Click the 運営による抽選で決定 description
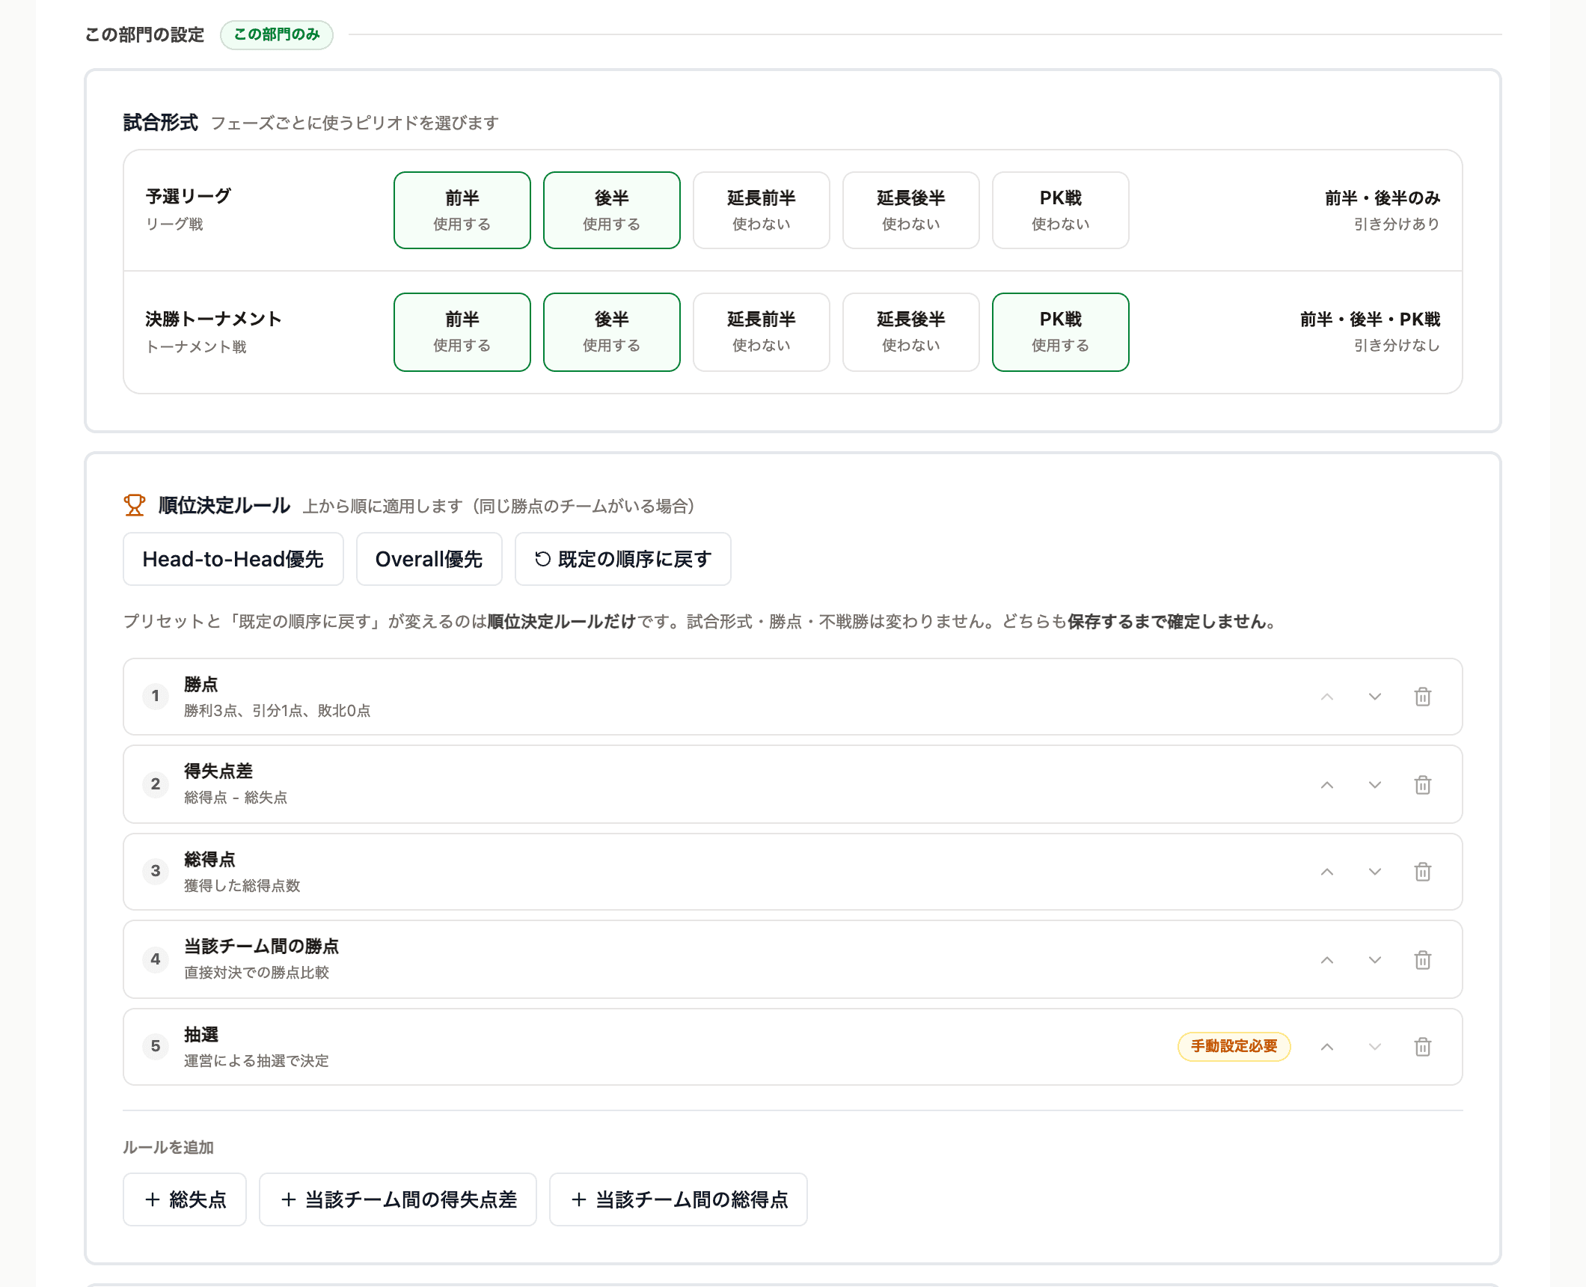1586x1287 pixels. tap(257, 1061)
